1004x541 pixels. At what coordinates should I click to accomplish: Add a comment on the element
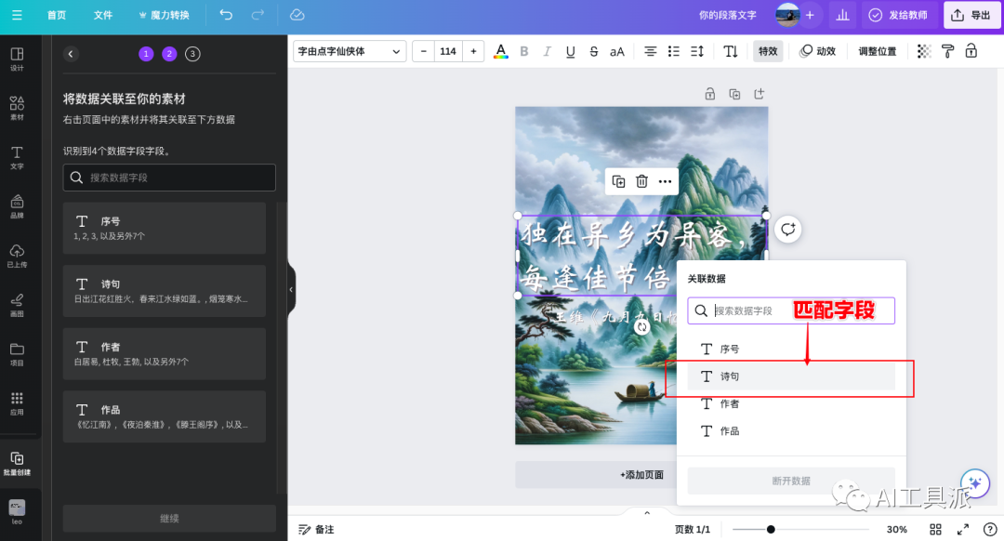pos(788,230)
